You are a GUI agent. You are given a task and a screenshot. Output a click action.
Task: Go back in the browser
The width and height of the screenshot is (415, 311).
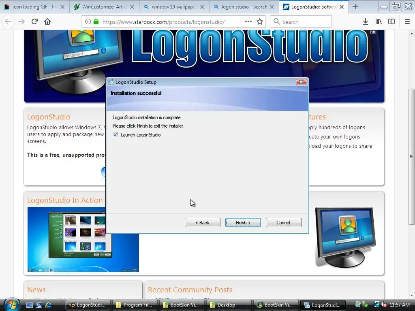[x=8, y=22]
